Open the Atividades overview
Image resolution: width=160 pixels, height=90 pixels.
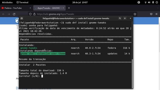[7, 2]
